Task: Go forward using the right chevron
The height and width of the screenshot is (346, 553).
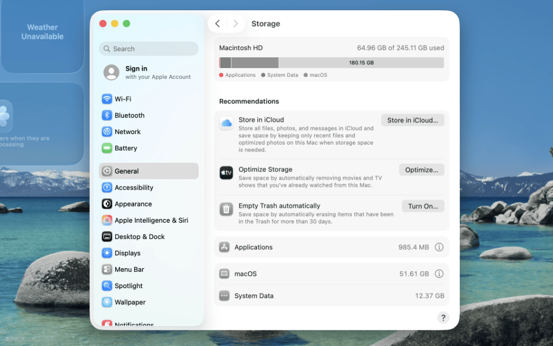Action: pyautogui.click(x=235, y=24)
